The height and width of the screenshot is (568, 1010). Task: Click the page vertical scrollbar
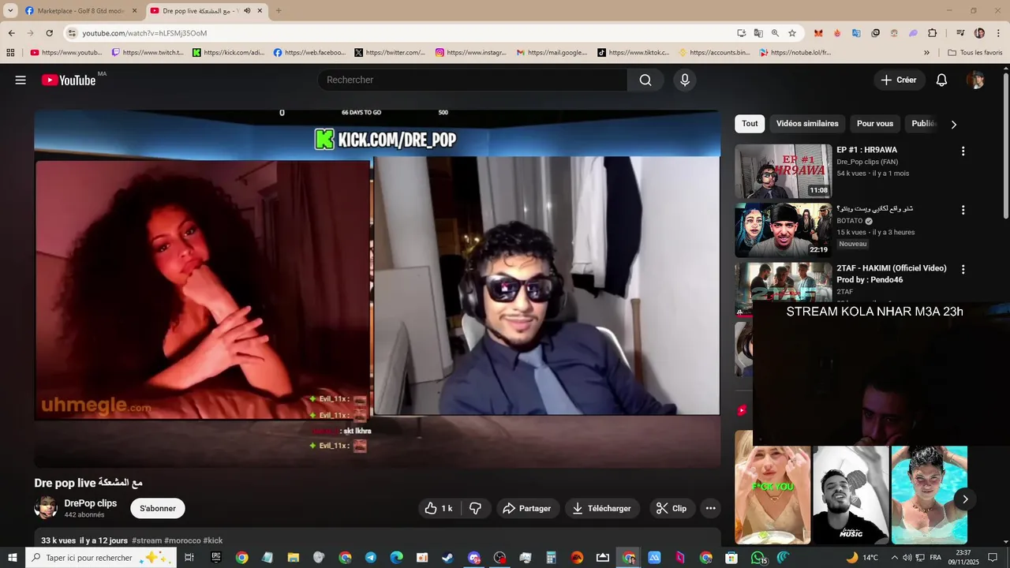click(x=1006, y=146)
